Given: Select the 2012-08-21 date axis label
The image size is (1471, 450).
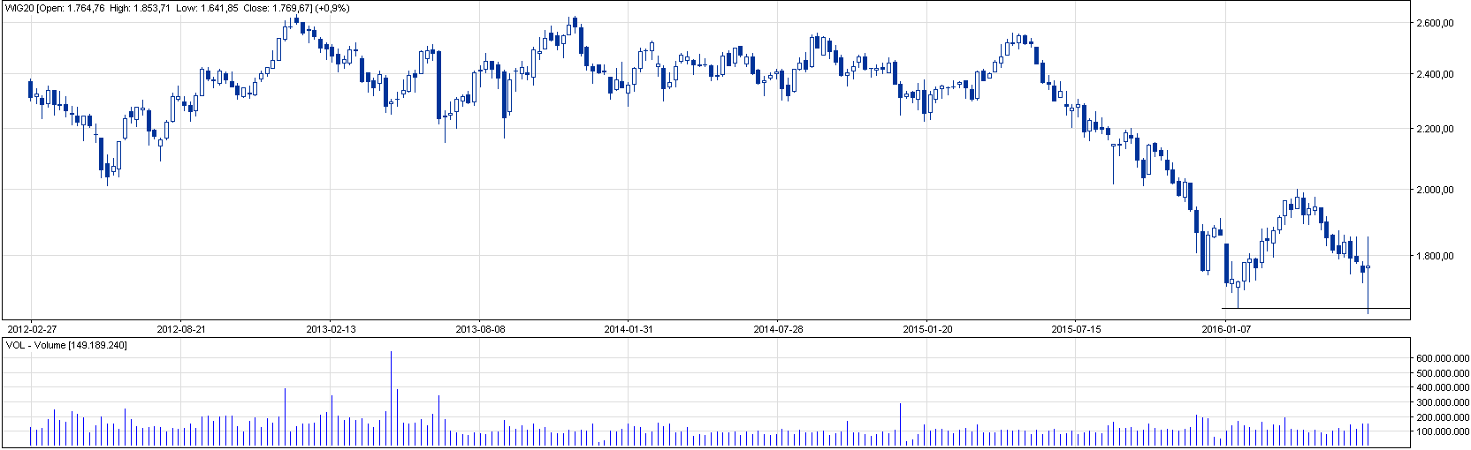Looking at the screenshot, I should pyautogui.click(x=180, y=329).
